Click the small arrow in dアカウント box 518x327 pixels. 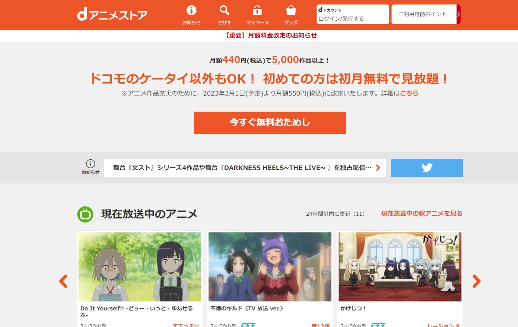pyautogui.click(x=385, y=14)
